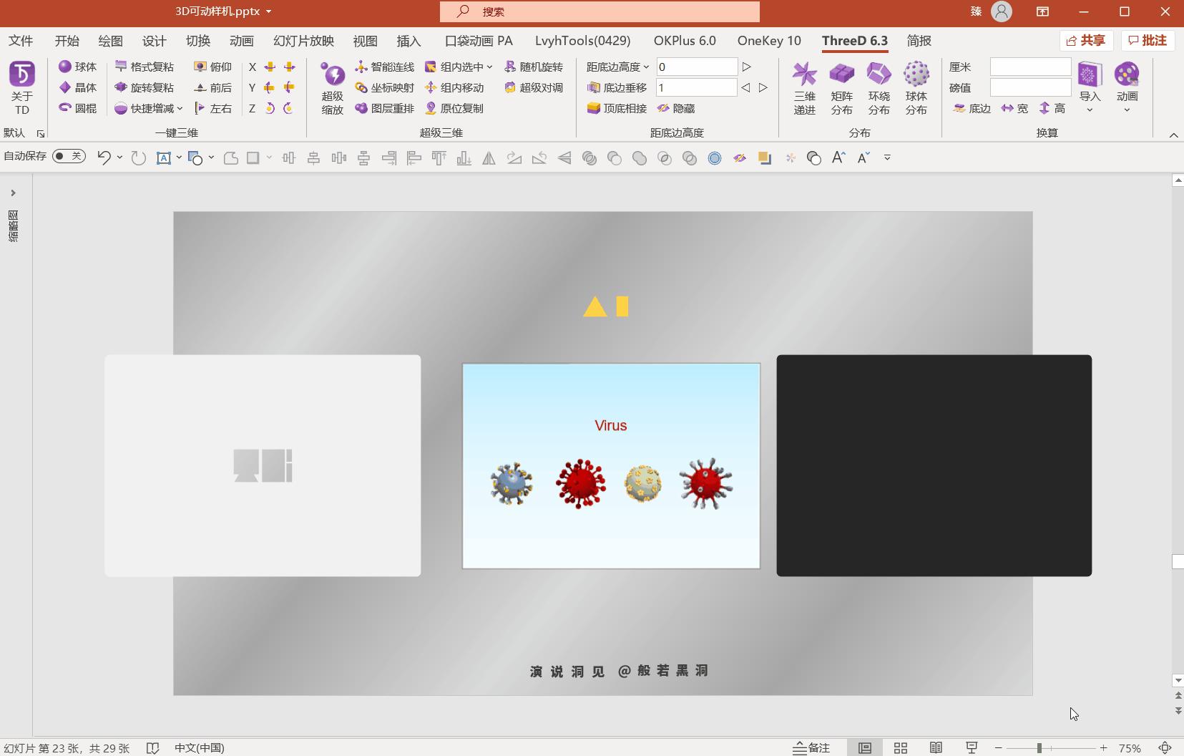The height and width of the screenshot is (756, 1184).
Task: Toggle the 备注 notes pane
Action: (x=812, y=748)
